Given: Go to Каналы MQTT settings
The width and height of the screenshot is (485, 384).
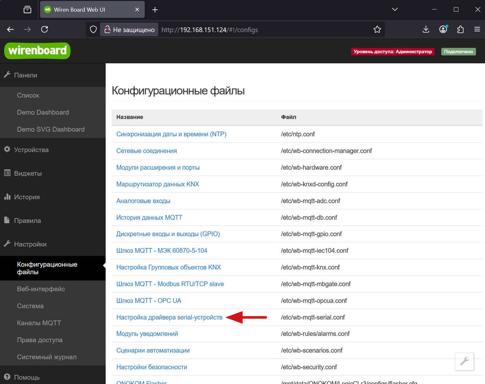Looking at the screenshot, I should (39, 323).
